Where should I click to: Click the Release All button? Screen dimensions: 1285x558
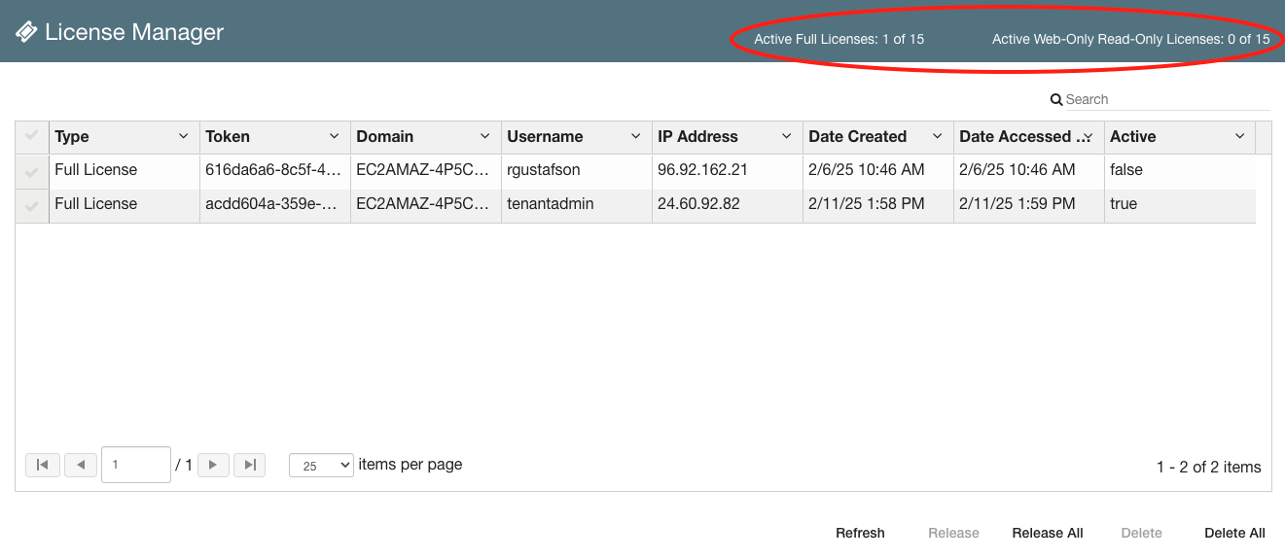(x=1047, y=533)
